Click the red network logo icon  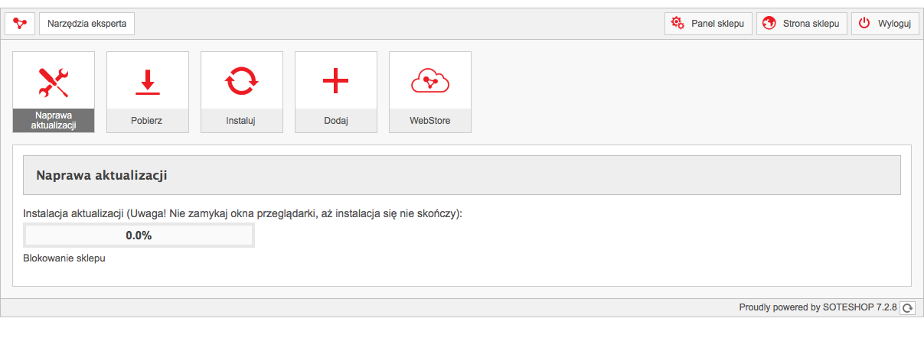(x=20, y=23)
